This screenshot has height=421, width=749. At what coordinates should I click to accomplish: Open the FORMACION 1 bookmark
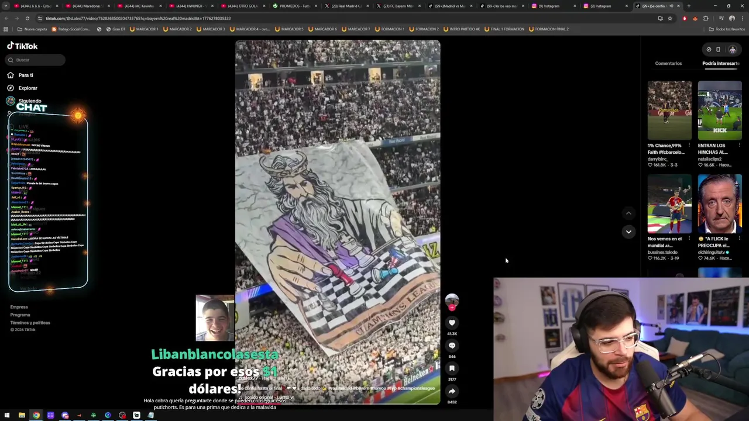click(x=390, y=29)
